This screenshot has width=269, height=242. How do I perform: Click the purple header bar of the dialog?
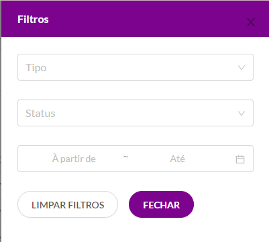click(x=135, y=19)
